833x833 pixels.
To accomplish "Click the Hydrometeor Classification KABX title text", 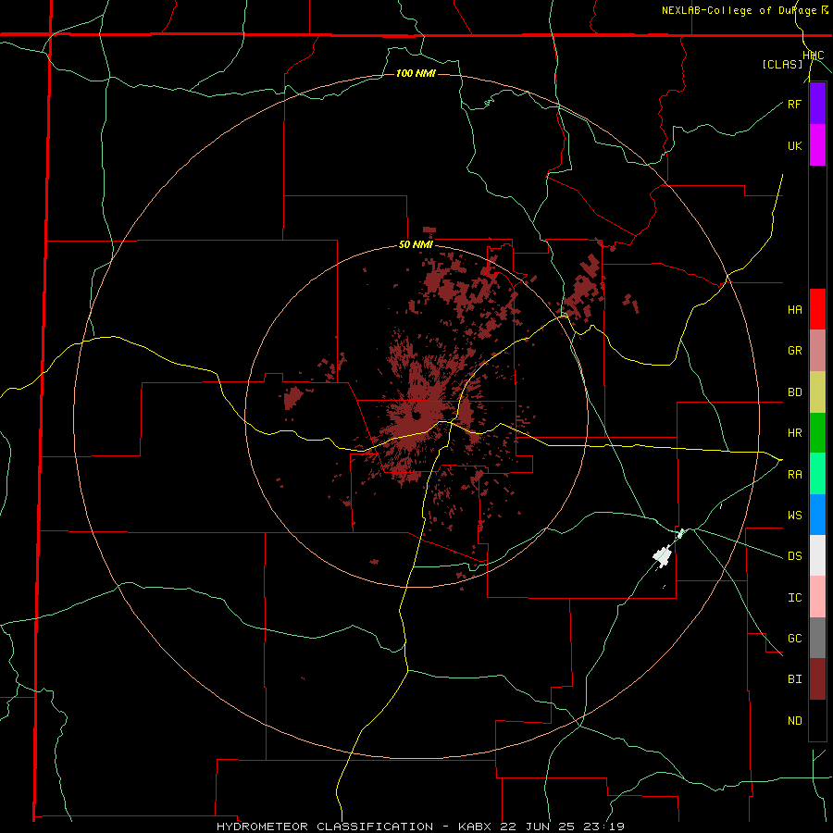I will pyautogui.click(x=419, y=827).
